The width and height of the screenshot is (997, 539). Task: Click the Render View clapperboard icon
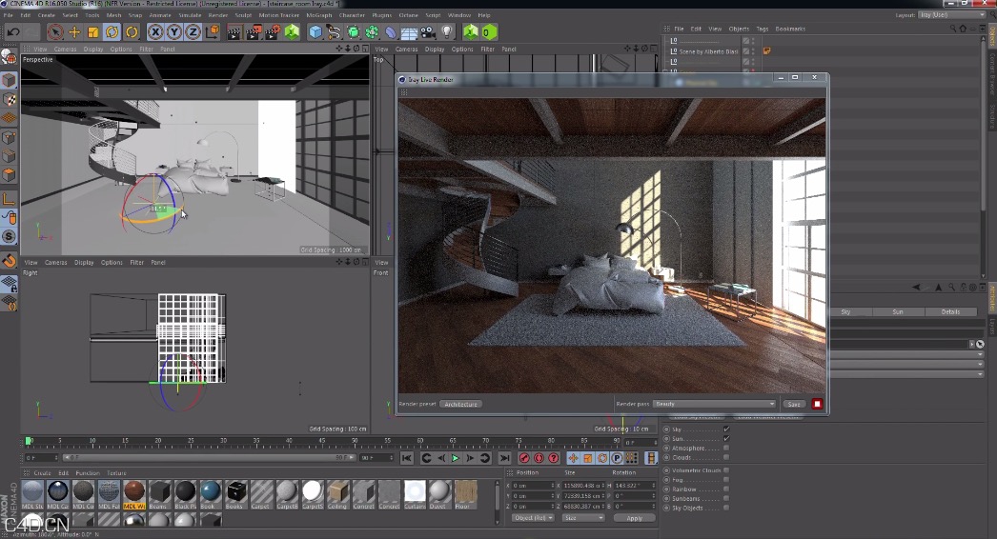(x=234, y=31)
